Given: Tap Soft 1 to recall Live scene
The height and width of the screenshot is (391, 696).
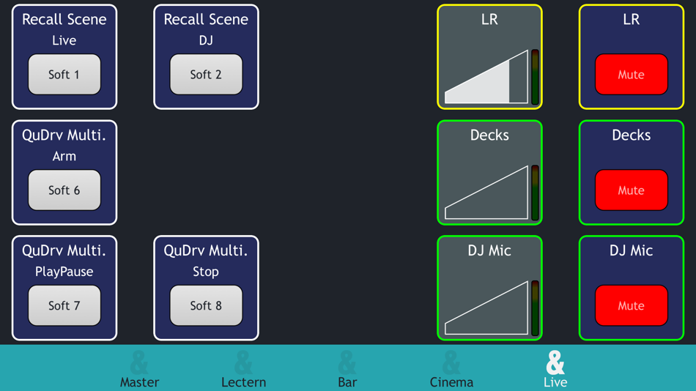Looking at the screenshot, I should [x=64, y=74].
